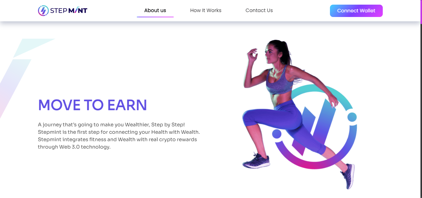Go to How It Works section
Image resolution: width=422 pixels, height=198 pixels.
pyautogui.click(x=206, y=11)
